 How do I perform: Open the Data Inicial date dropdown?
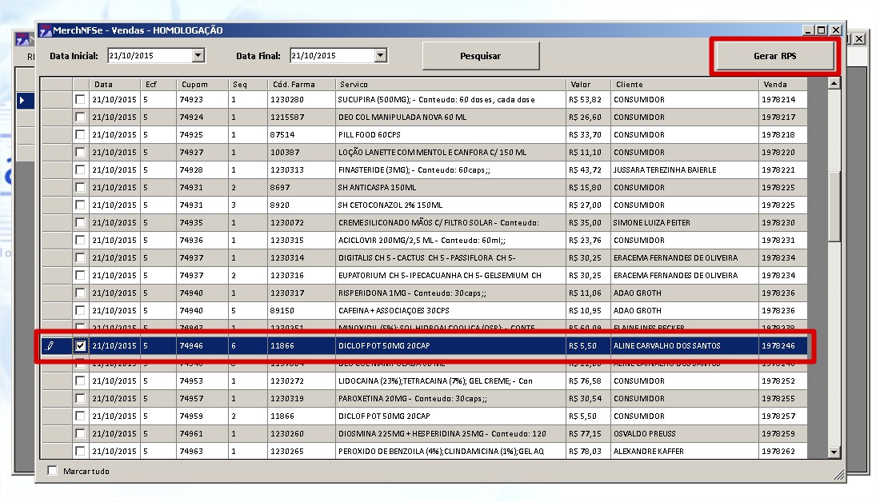click(198, 56)
